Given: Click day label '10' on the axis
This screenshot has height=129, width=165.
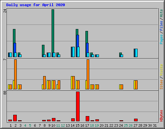Looking at the screenshot, I should 53,125.
